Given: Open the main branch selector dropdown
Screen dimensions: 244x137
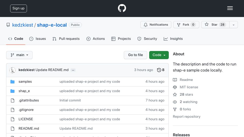Looking at the screenshot, I should (19, 55).
